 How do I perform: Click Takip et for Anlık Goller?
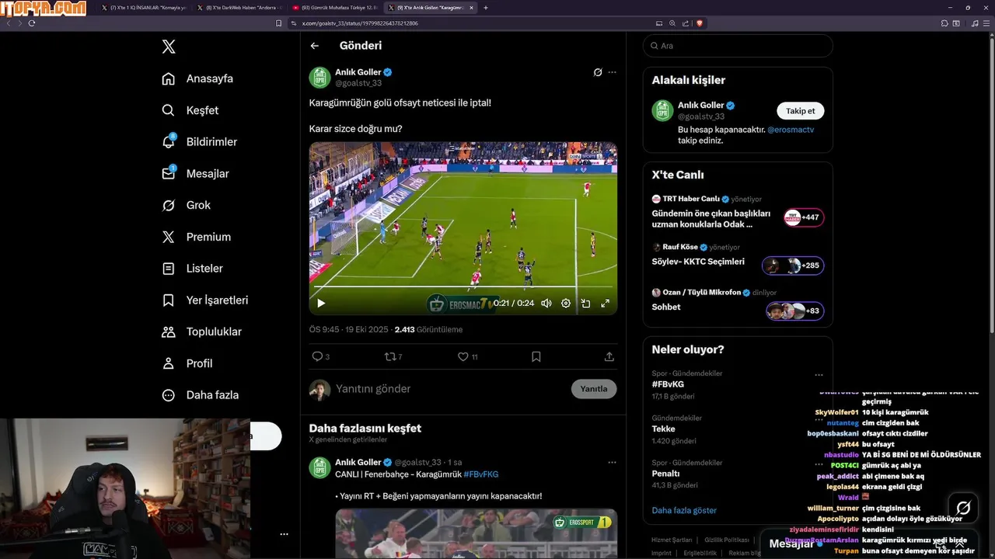[x=801, y=111]
